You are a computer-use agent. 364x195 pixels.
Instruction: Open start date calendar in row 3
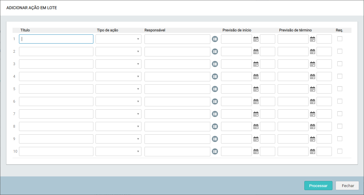(x=256, y=64)
